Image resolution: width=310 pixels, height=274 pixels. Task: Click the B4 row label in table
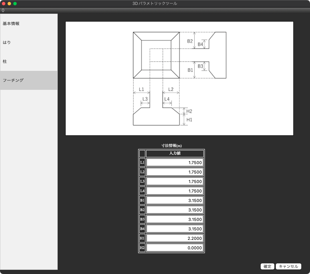tap(142, 229)
